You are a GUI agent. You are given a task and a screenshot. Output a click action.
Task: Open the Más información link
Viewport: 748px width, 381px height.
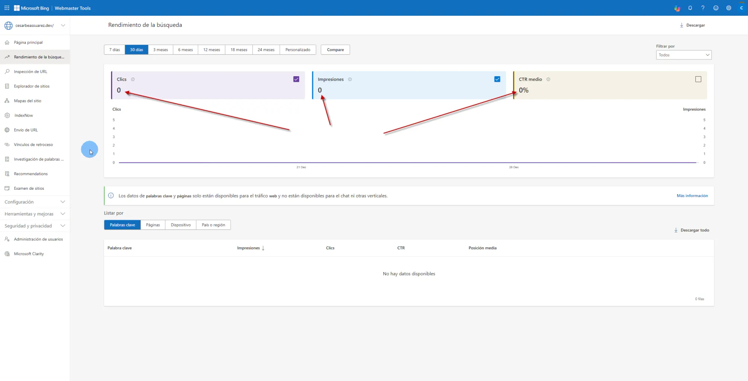(692, 196)
